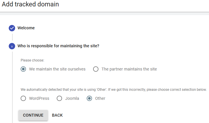Click the Welcome step checkmark icon

point(12,28)
